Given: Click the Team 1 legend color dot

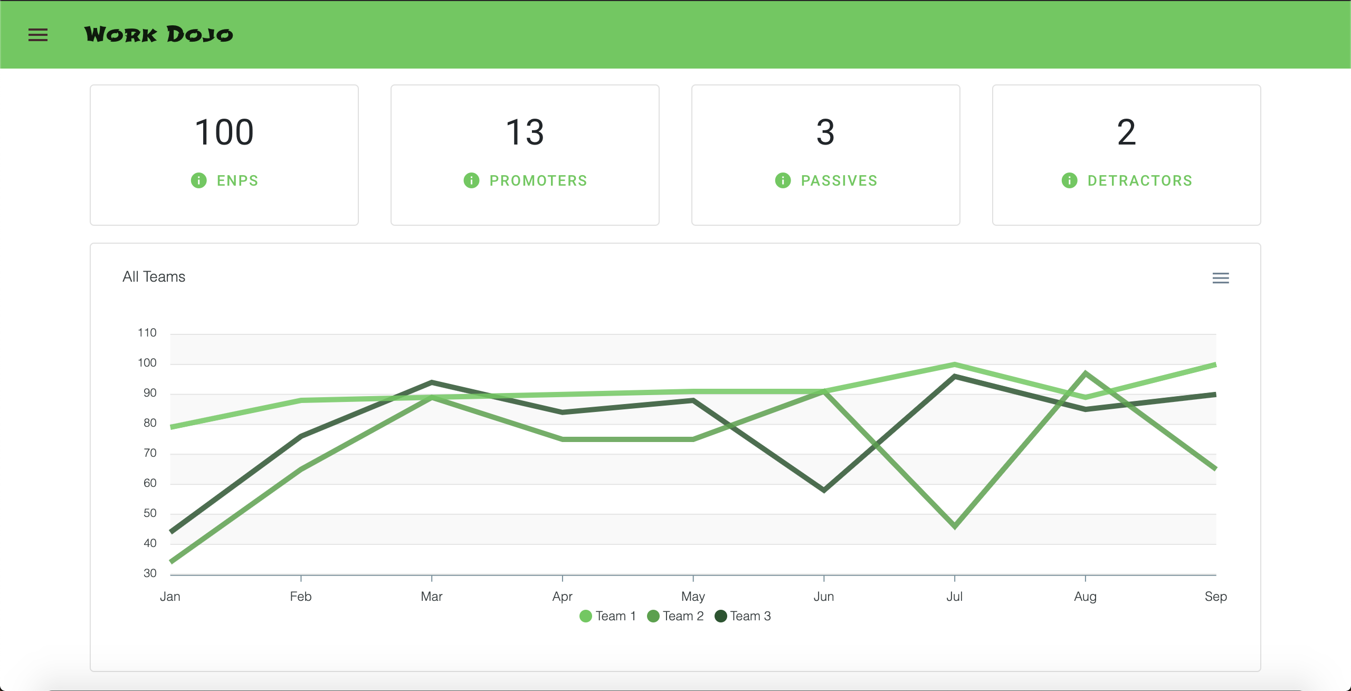Looking at the screenshot, I should pyautogui.click(x=585, y=616).
